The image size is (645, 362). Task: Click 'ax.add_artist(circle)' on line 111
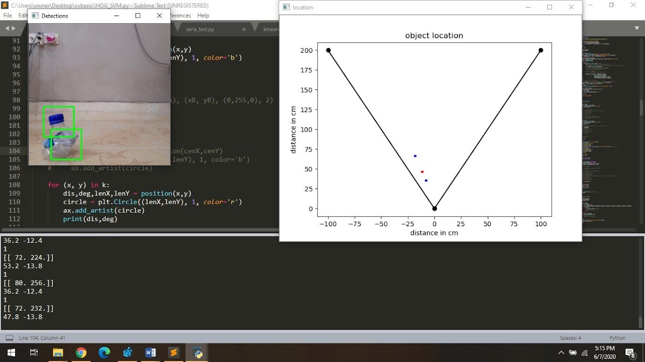104,210
